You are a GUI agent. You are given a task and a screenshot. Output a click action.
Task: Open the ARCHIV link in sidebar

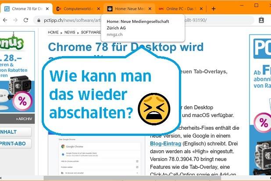pyautogui.click(x=24, y=119)
